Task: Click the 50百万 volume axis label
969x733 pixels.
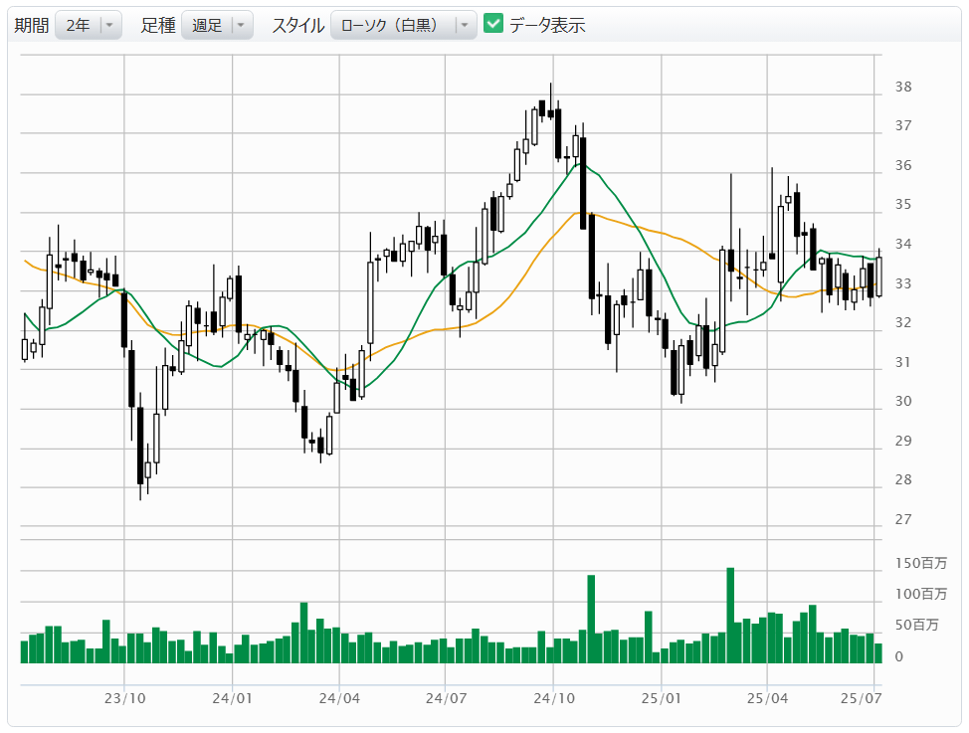Action: [917, 625]
